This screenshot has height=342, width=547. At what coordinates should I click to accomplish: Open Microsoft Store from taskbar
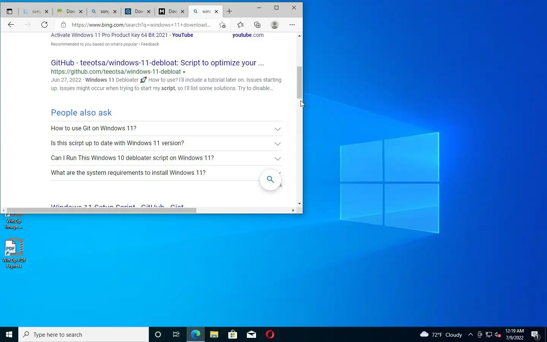click(232, 334)
